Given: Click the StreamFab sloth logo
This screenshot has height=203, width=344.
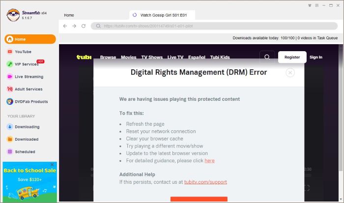Looking at the screenshot, I should point(13,15).
